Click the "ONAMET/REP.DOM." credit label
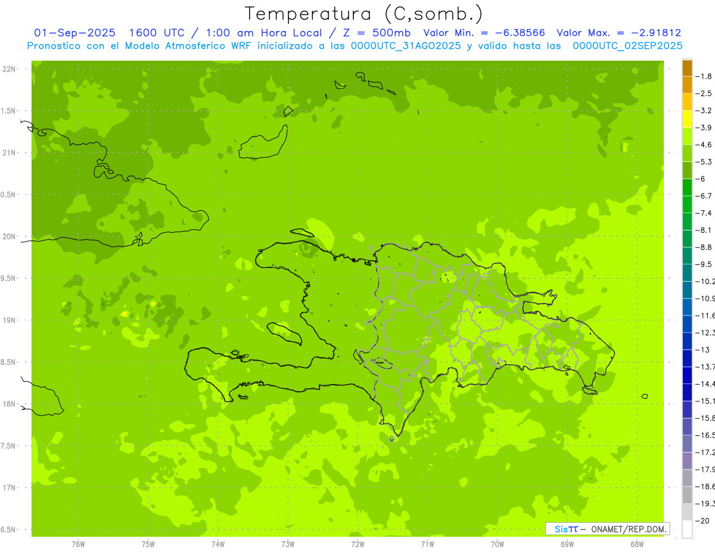This screenshot has height=552, width=715. click(628, 529)
